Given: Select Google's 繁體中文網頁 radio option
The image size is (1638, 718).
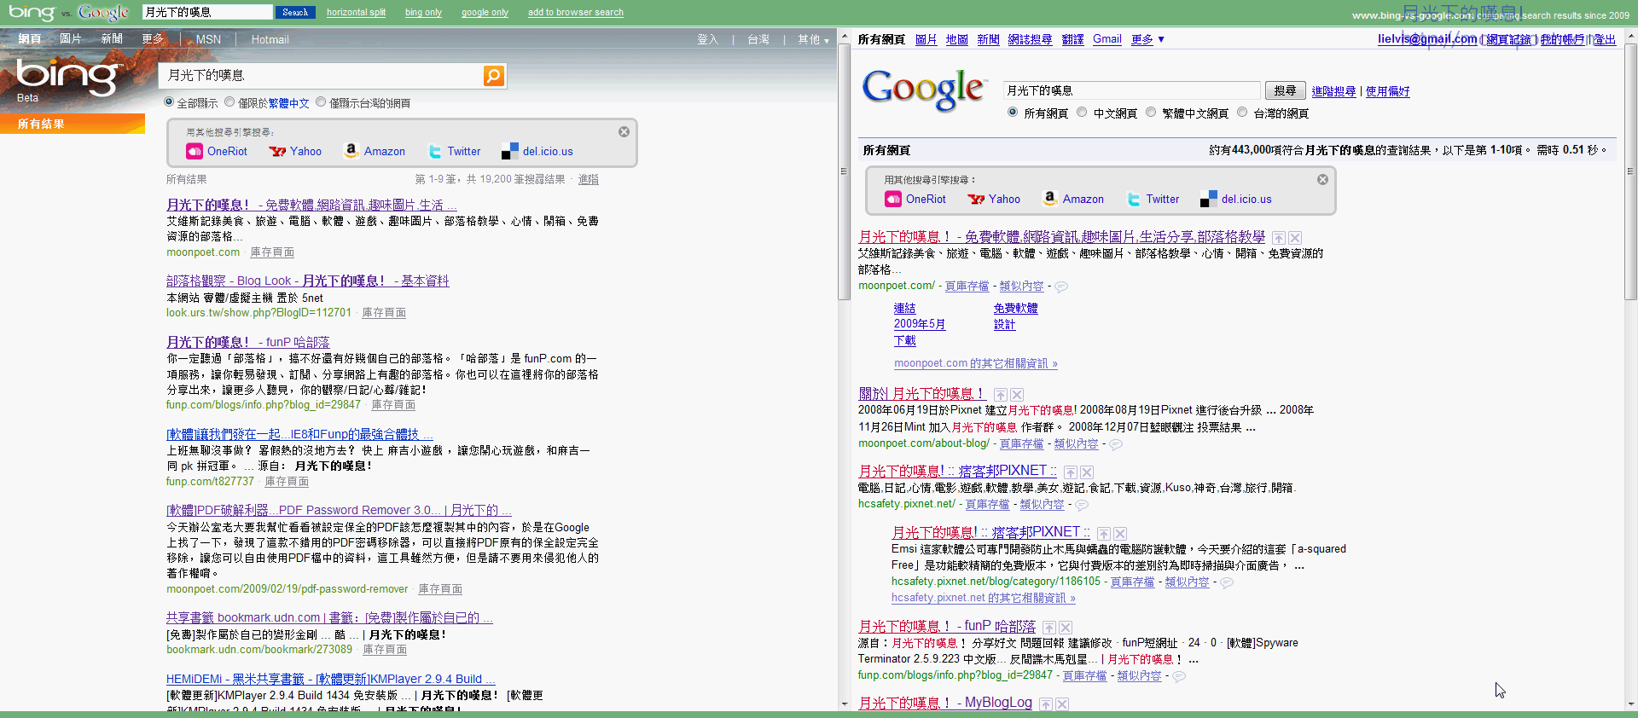Looking at the screenshot, I should [1151, 113].
